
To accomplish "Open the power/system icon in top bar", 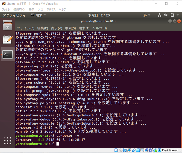I will [x=172, y=15].
